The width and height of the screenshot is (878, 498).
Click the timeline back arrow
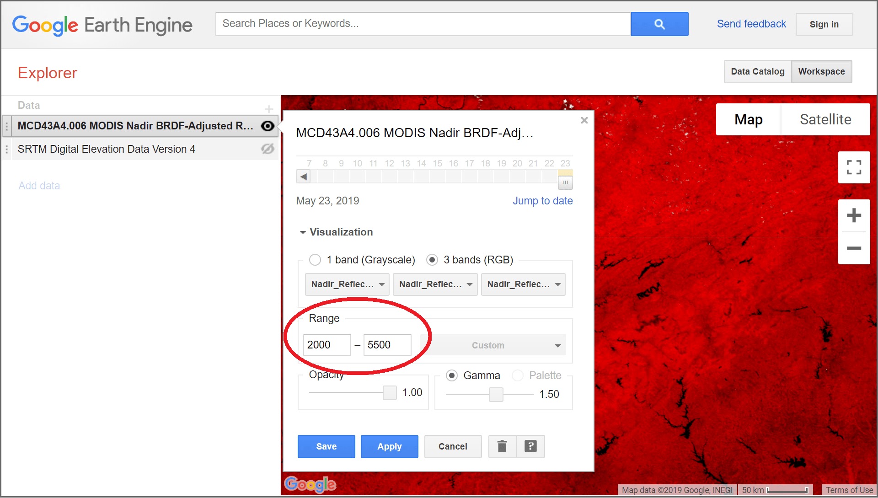pyautogui.click(x=303, y=177)
